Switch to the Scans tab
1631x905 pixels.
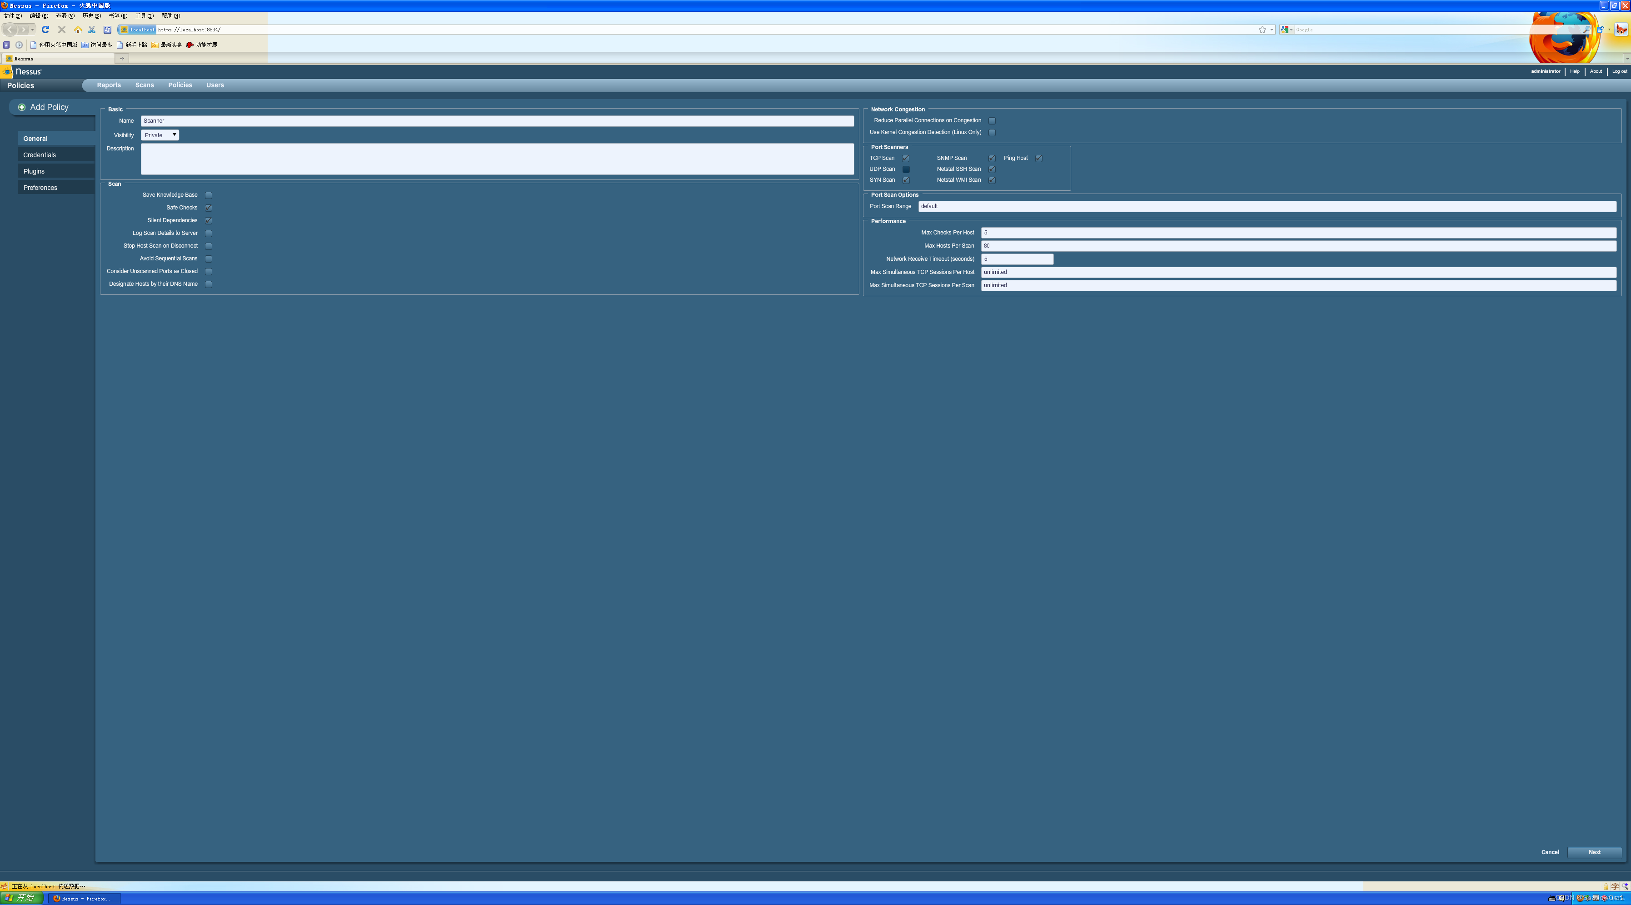(x=145, y=85)
